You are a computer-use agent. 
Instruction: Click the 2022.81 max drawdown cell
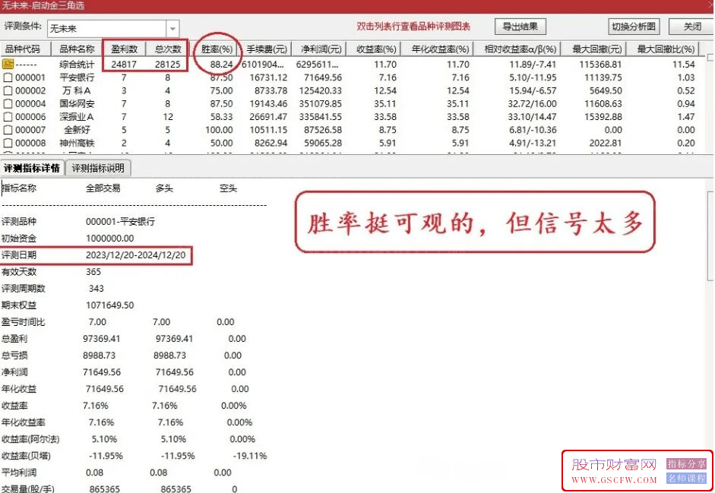coord(605,144)
